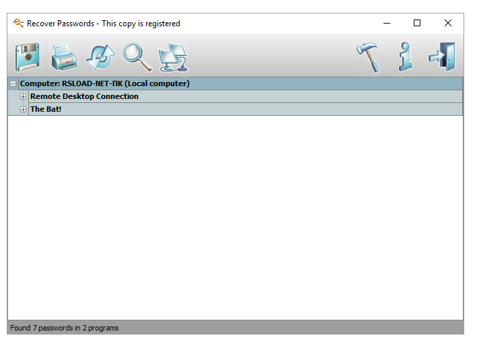The height and width of the screenshot is (348, 479).
Task: Close the Recover Passwords window
Action: click(448, 23)
